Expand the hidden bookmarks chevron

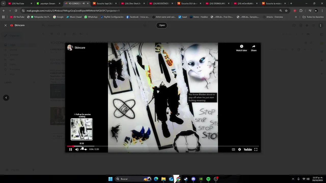point(296,17)
